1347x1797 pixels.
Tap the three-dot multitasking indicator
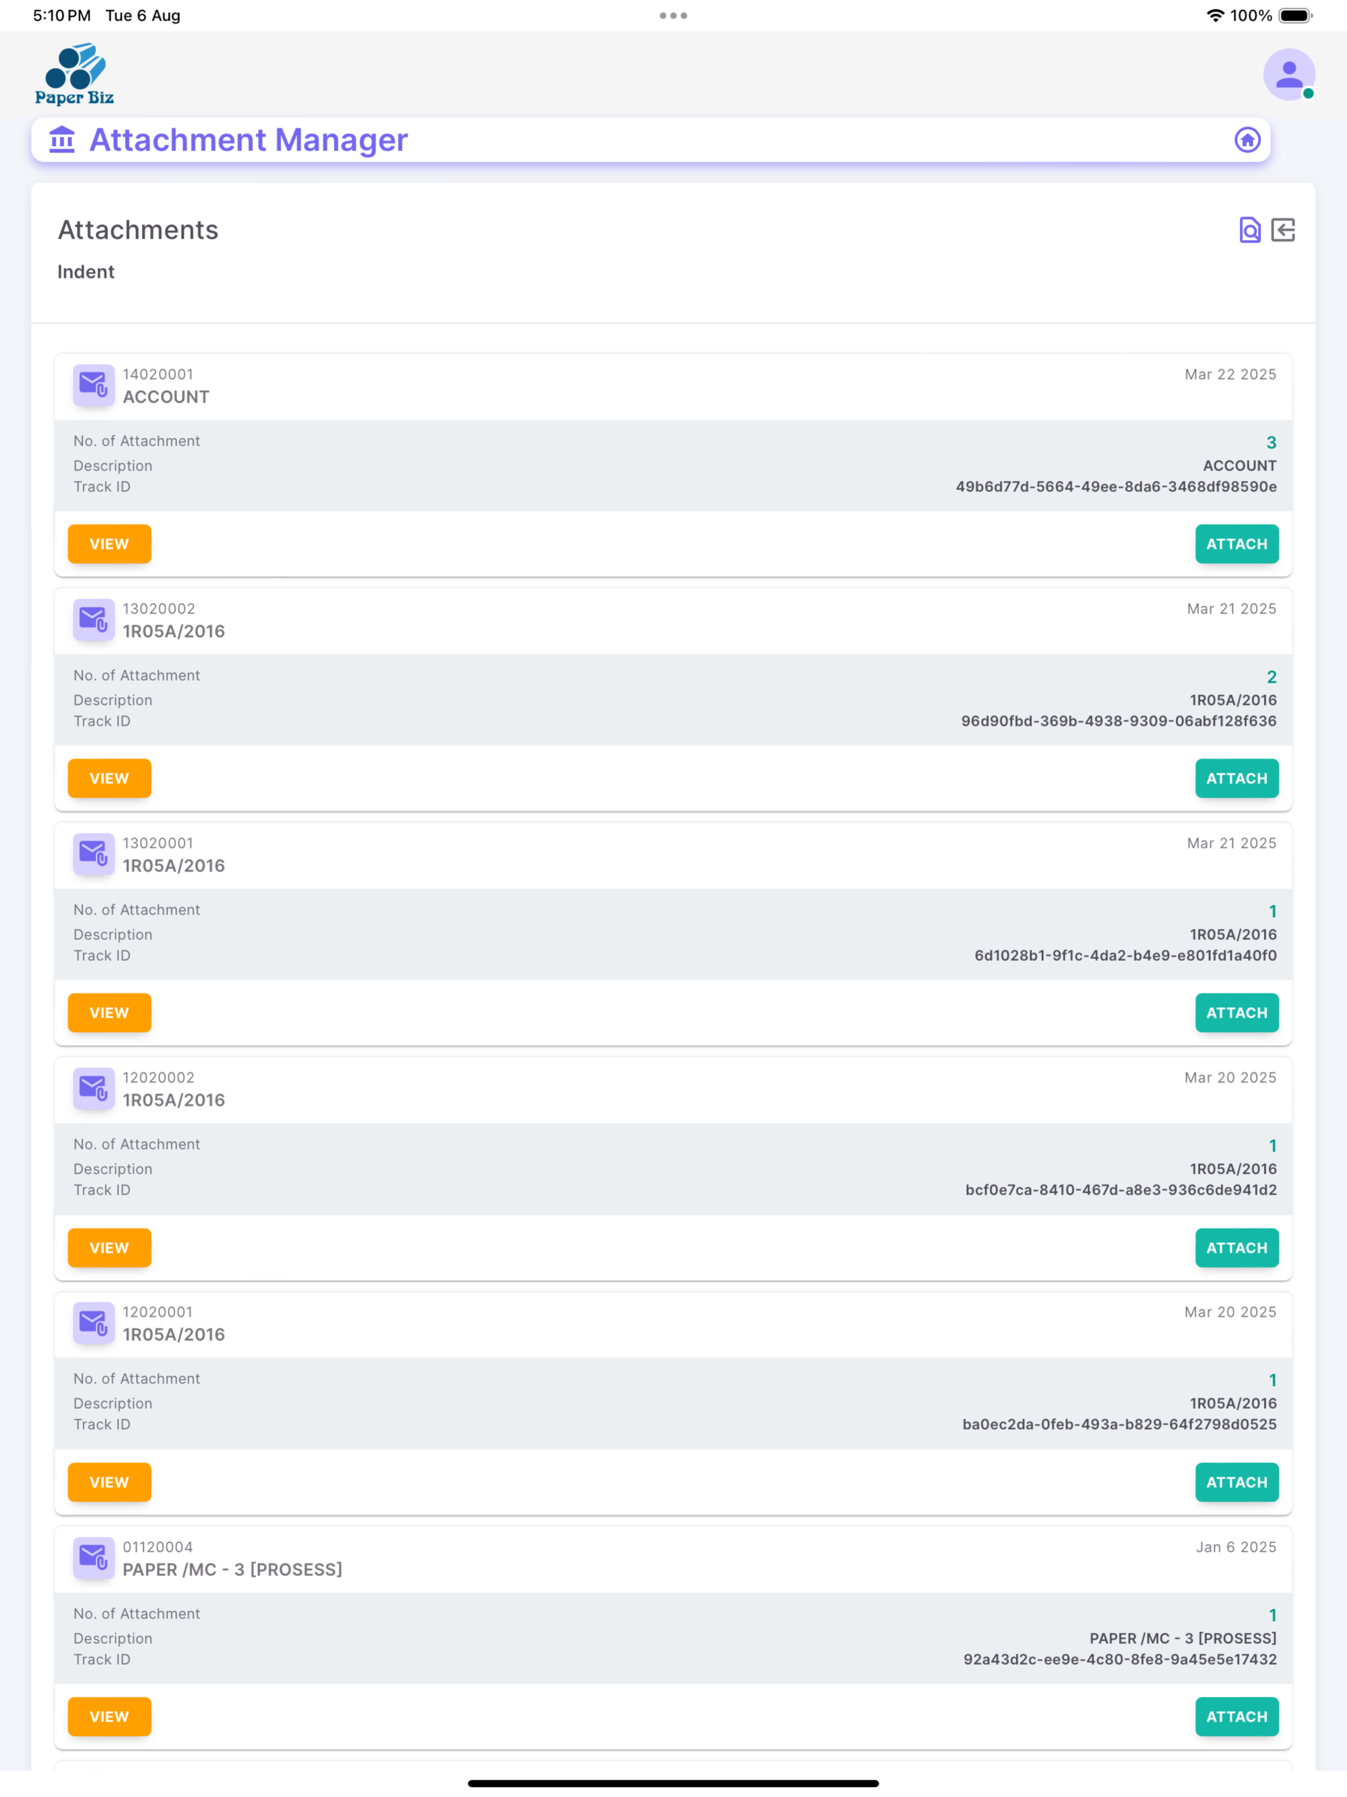673,15
